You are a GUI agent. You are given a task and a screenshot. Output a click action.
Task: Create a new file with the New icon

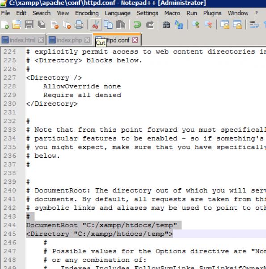coord(5,25)
